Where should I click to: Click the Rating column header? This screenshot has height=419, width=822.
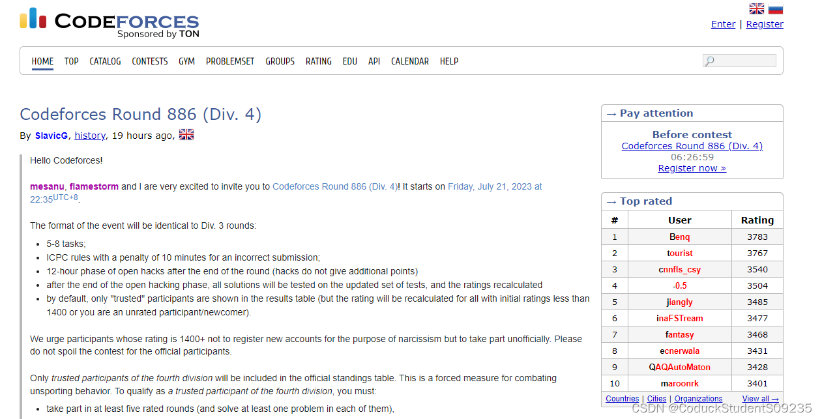click(757, 220)
